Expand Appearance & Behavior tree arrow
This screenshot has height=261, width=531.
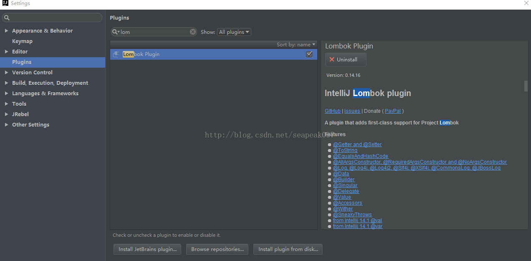coord(6,31)
